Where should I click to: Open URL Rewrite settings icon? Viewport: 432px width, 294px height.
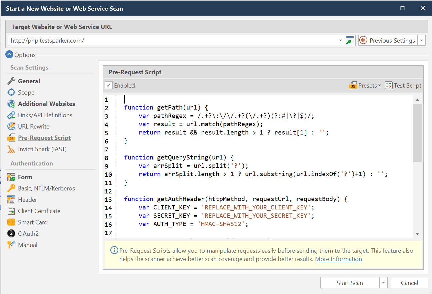(11, 127)
